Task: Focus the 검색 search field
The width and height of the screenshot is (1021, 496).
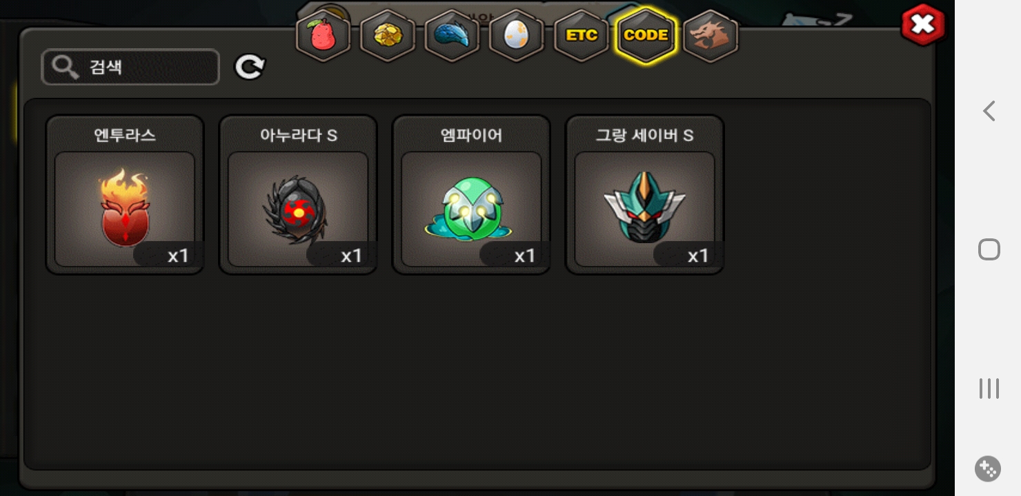Action: coord(130,68)
